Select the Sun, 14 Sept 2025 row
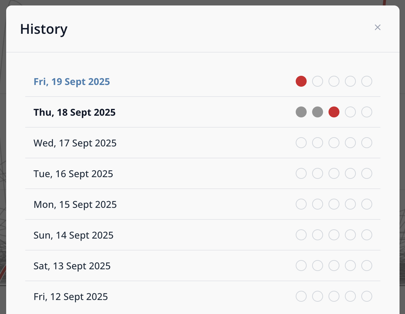The width and height of the screenshot is (405, 314). point(73,235)
